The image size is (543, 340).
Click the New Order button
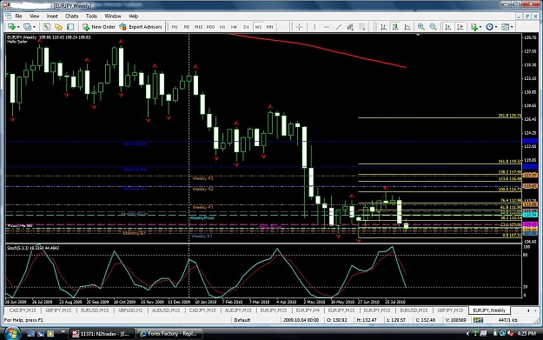click(99, 27)
